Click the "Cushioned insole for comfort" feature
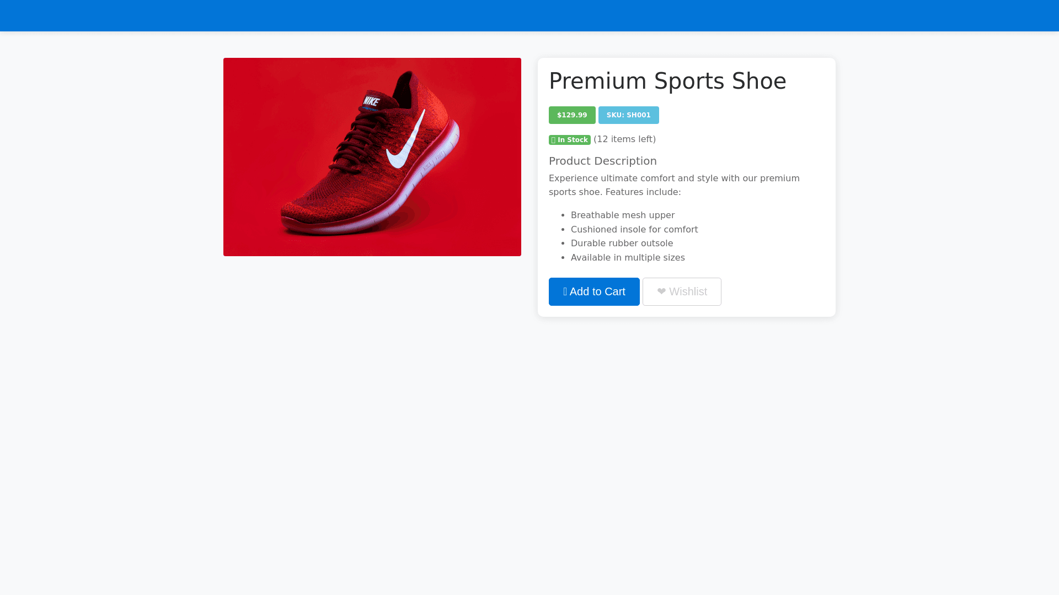This screenshot has width=1059, height=595. 634,229
